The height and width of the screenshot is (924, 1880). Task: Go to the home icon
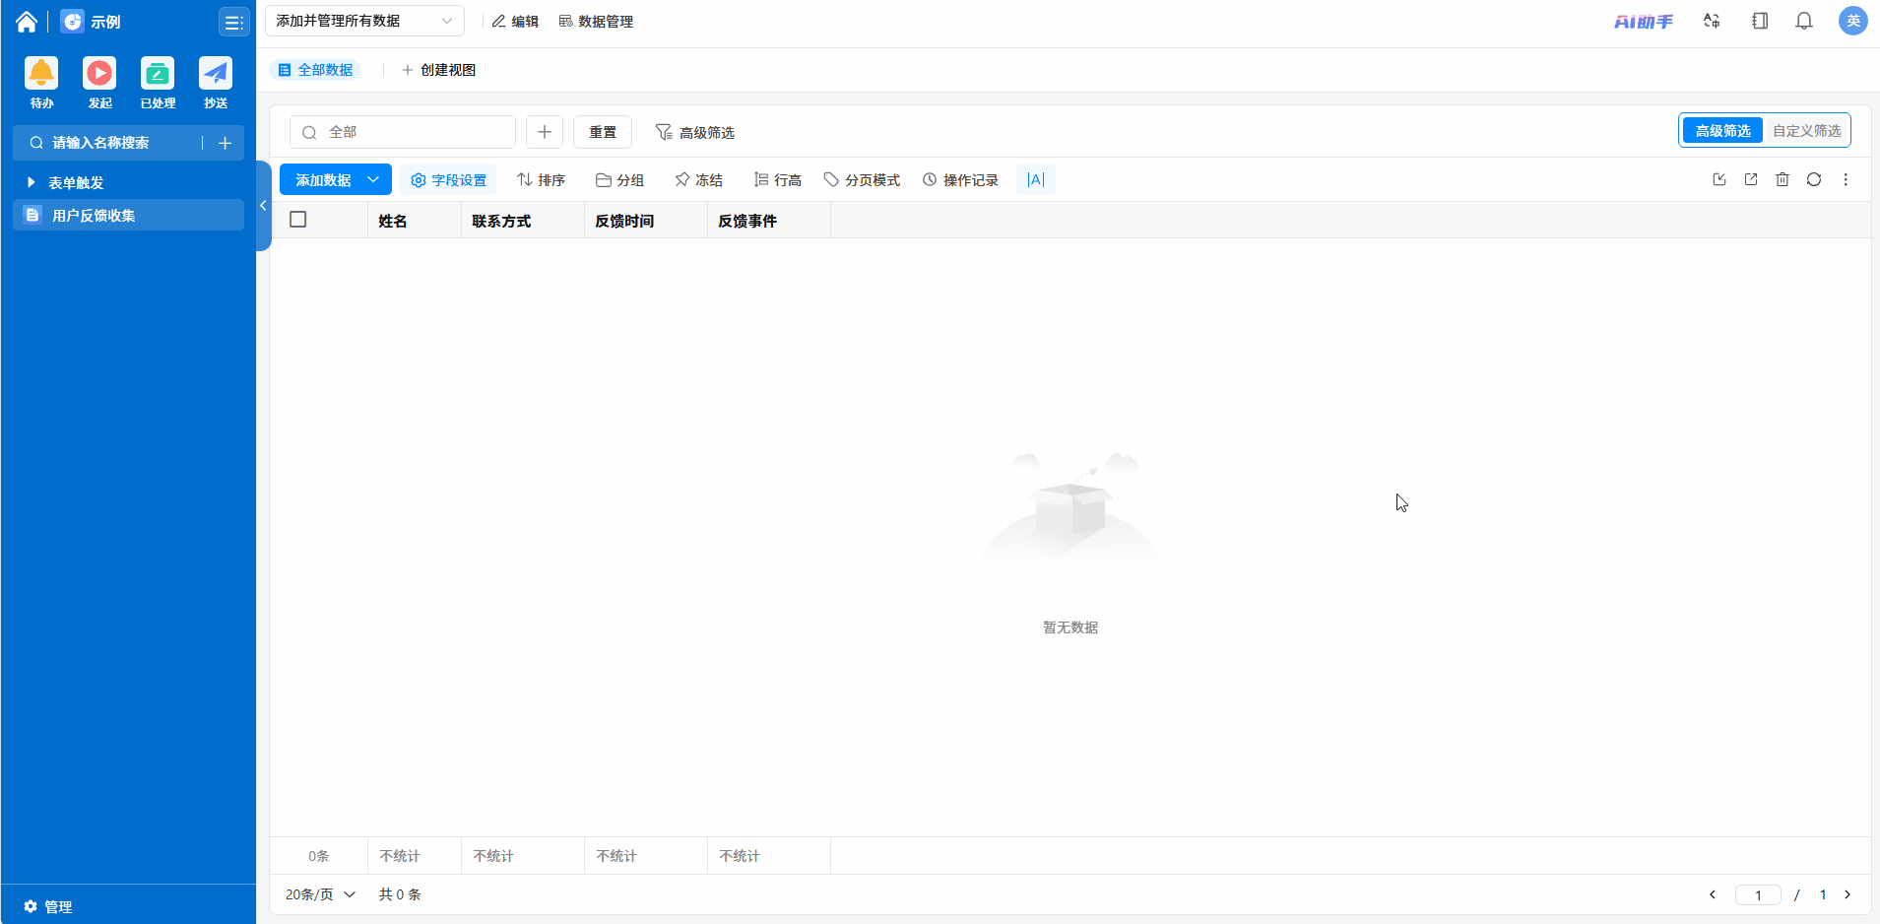click(x=27, y=22)
